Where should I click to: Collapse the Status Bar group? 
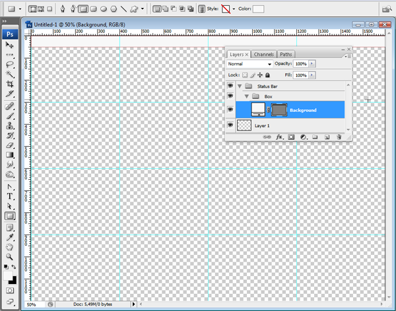coord(240,86)
